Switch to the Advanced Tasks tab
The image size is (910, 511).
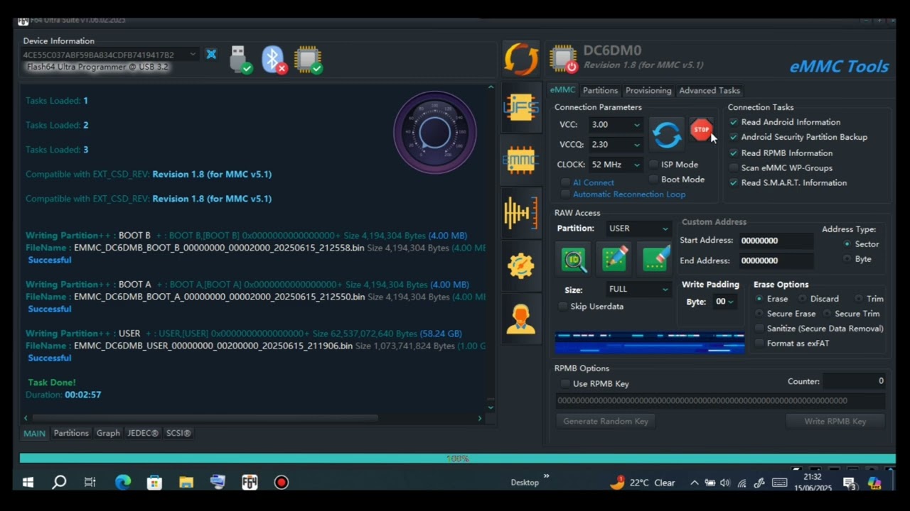pyautogui.click(x=710, y=91)
